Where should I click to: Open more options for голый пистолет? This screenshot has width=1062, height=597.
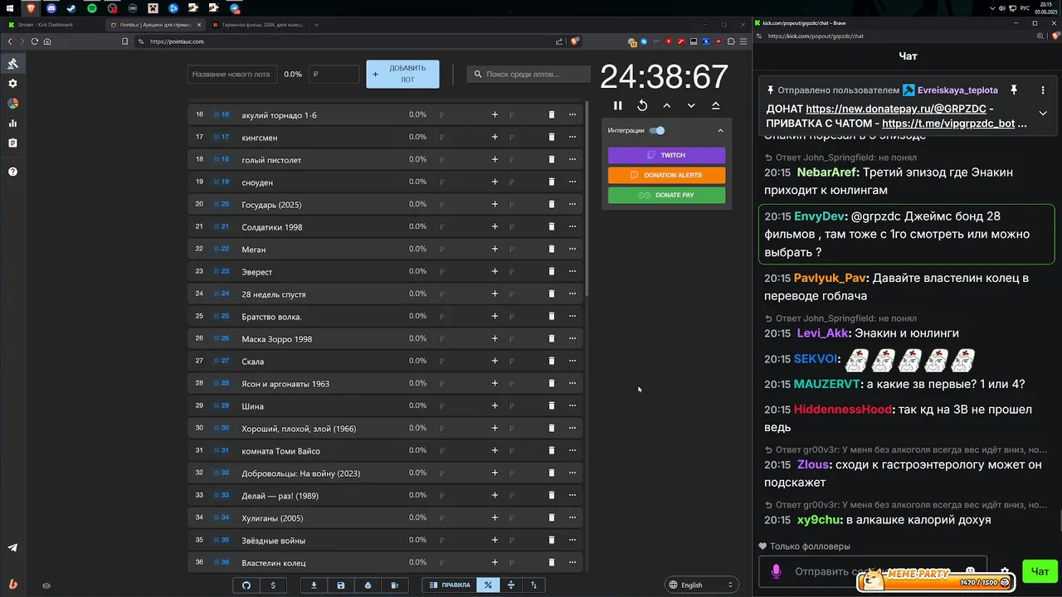[572, 159]
